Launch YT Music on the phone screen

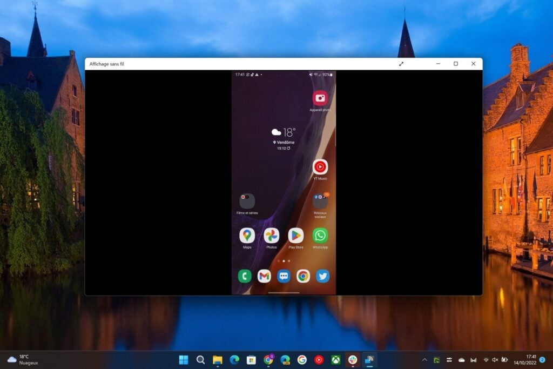[320, 167]
